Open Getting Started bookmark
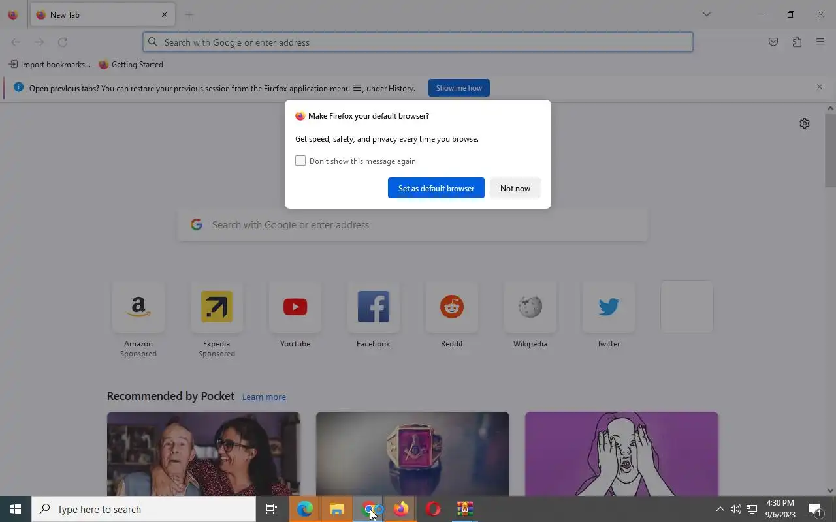This screenshot has height=522, width=836. 131,65
